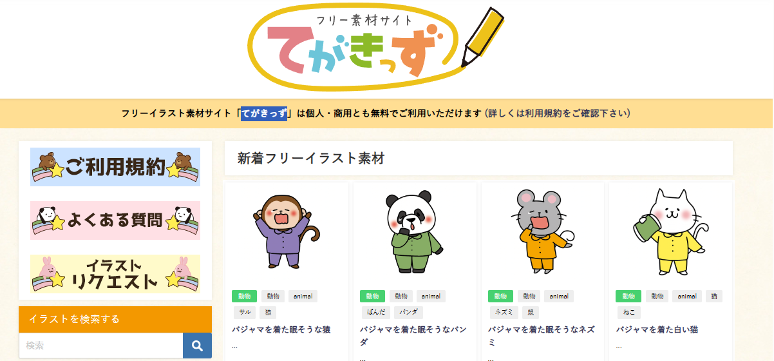Click the animal tag under the mouse
Screen dimensions: 774x361
(559, 297)
